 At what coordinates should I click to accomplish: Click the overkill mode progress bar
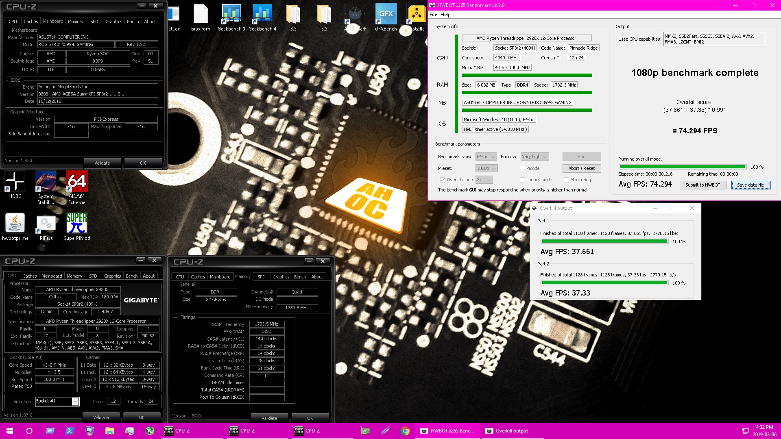[x=683, y=167]
